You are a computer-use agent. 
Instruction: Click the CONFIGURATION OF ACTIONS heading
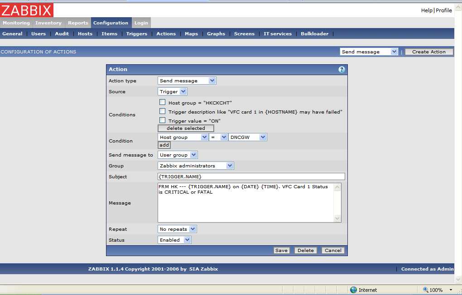(38, 52)
